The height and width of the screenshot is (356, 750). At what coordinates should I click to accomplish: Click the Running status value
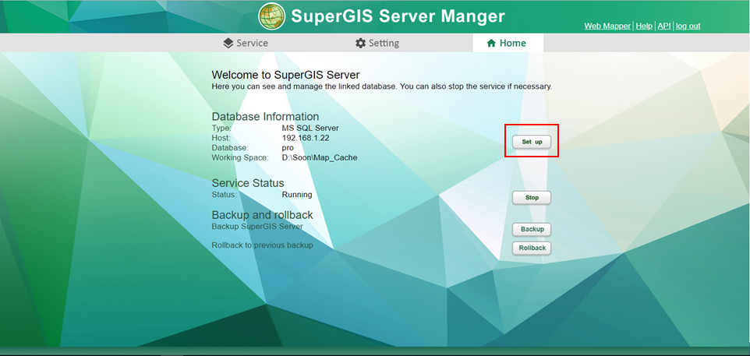click(297, 195)
